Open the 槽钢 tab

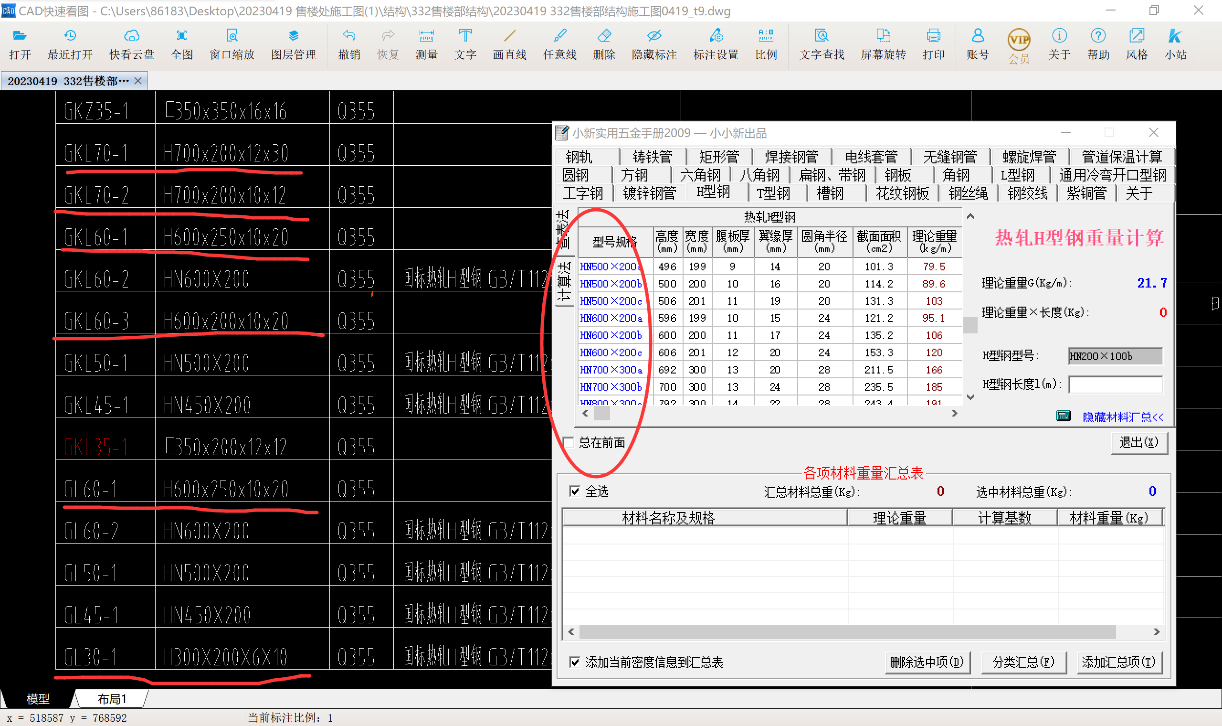(830, 193)
